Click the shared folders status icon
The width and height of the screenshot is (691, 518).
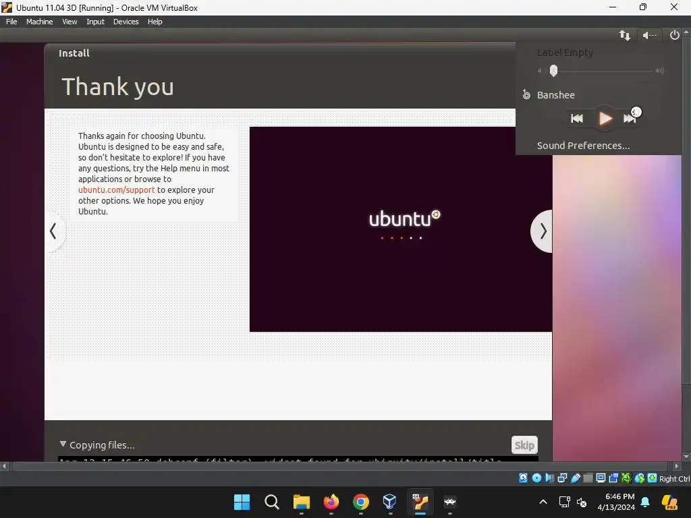pyautogui.click(x=588, y=478)
